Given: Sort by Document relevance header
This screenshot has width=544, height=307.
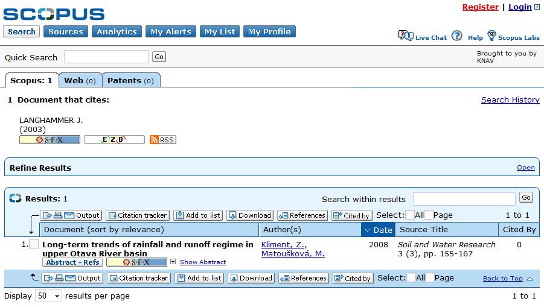Looking at the screenshot, I should click(x=149, y=230).
